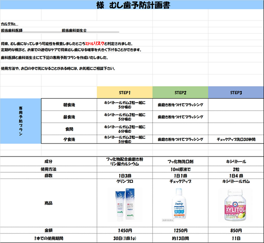Viewport: 264px width, 243px height.
Task: Select the 商品 row label
Action: pyautogui.click(x=49, y=203)
